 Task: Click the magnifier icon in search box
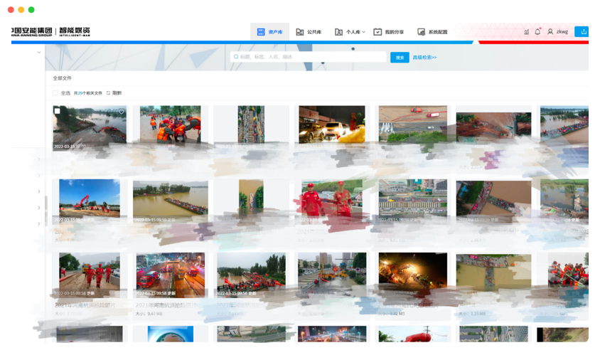[235, 57]
